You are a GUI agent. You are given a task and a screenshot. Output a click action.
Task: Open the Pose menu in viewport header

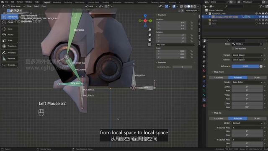coord(44,6)
